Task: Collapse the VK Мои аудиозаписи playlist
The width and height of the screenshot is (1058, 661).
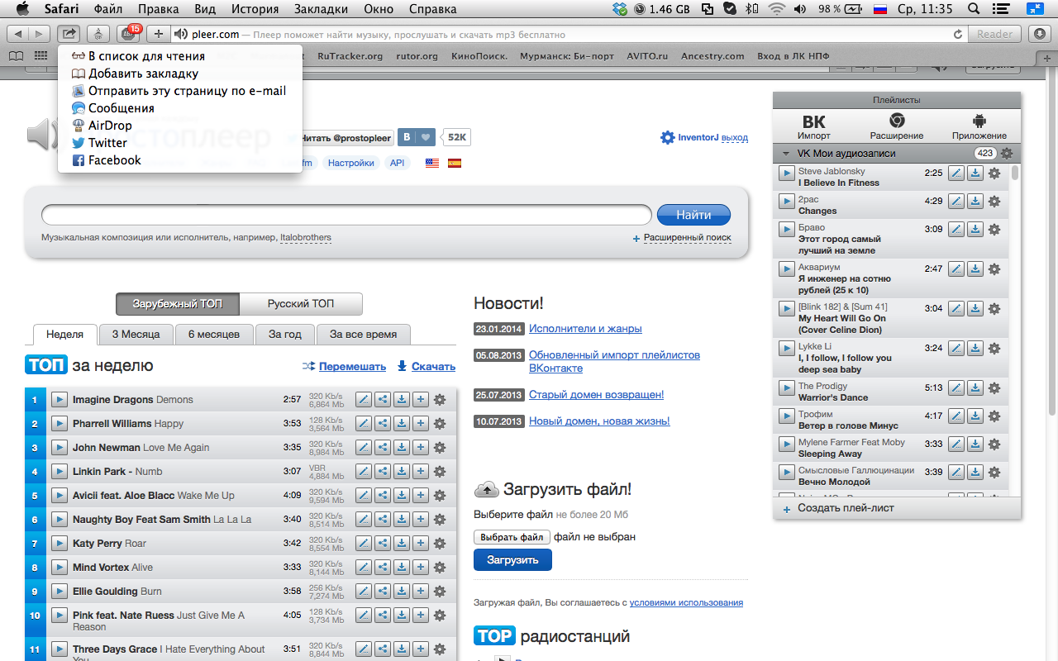Action: (x=786, y=154)
